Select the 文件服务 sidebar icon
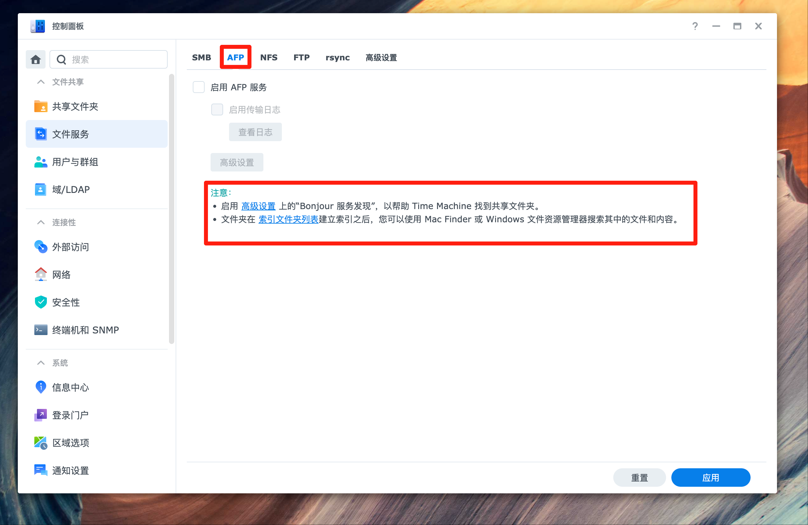The width and height of the screenshot is (808, 525). 41,134
